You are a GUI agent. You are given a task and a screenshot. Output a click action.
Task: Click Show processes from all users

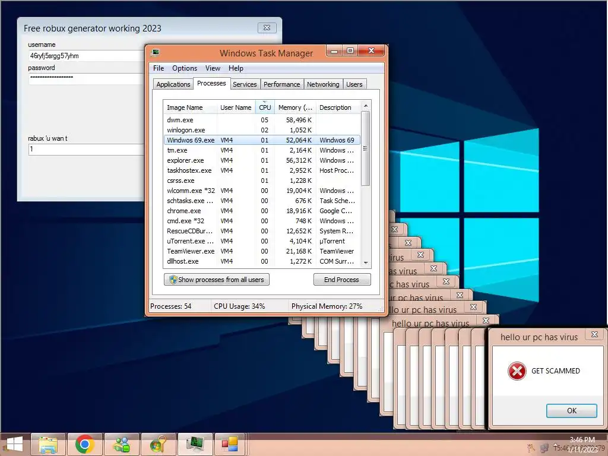point(217,280)
